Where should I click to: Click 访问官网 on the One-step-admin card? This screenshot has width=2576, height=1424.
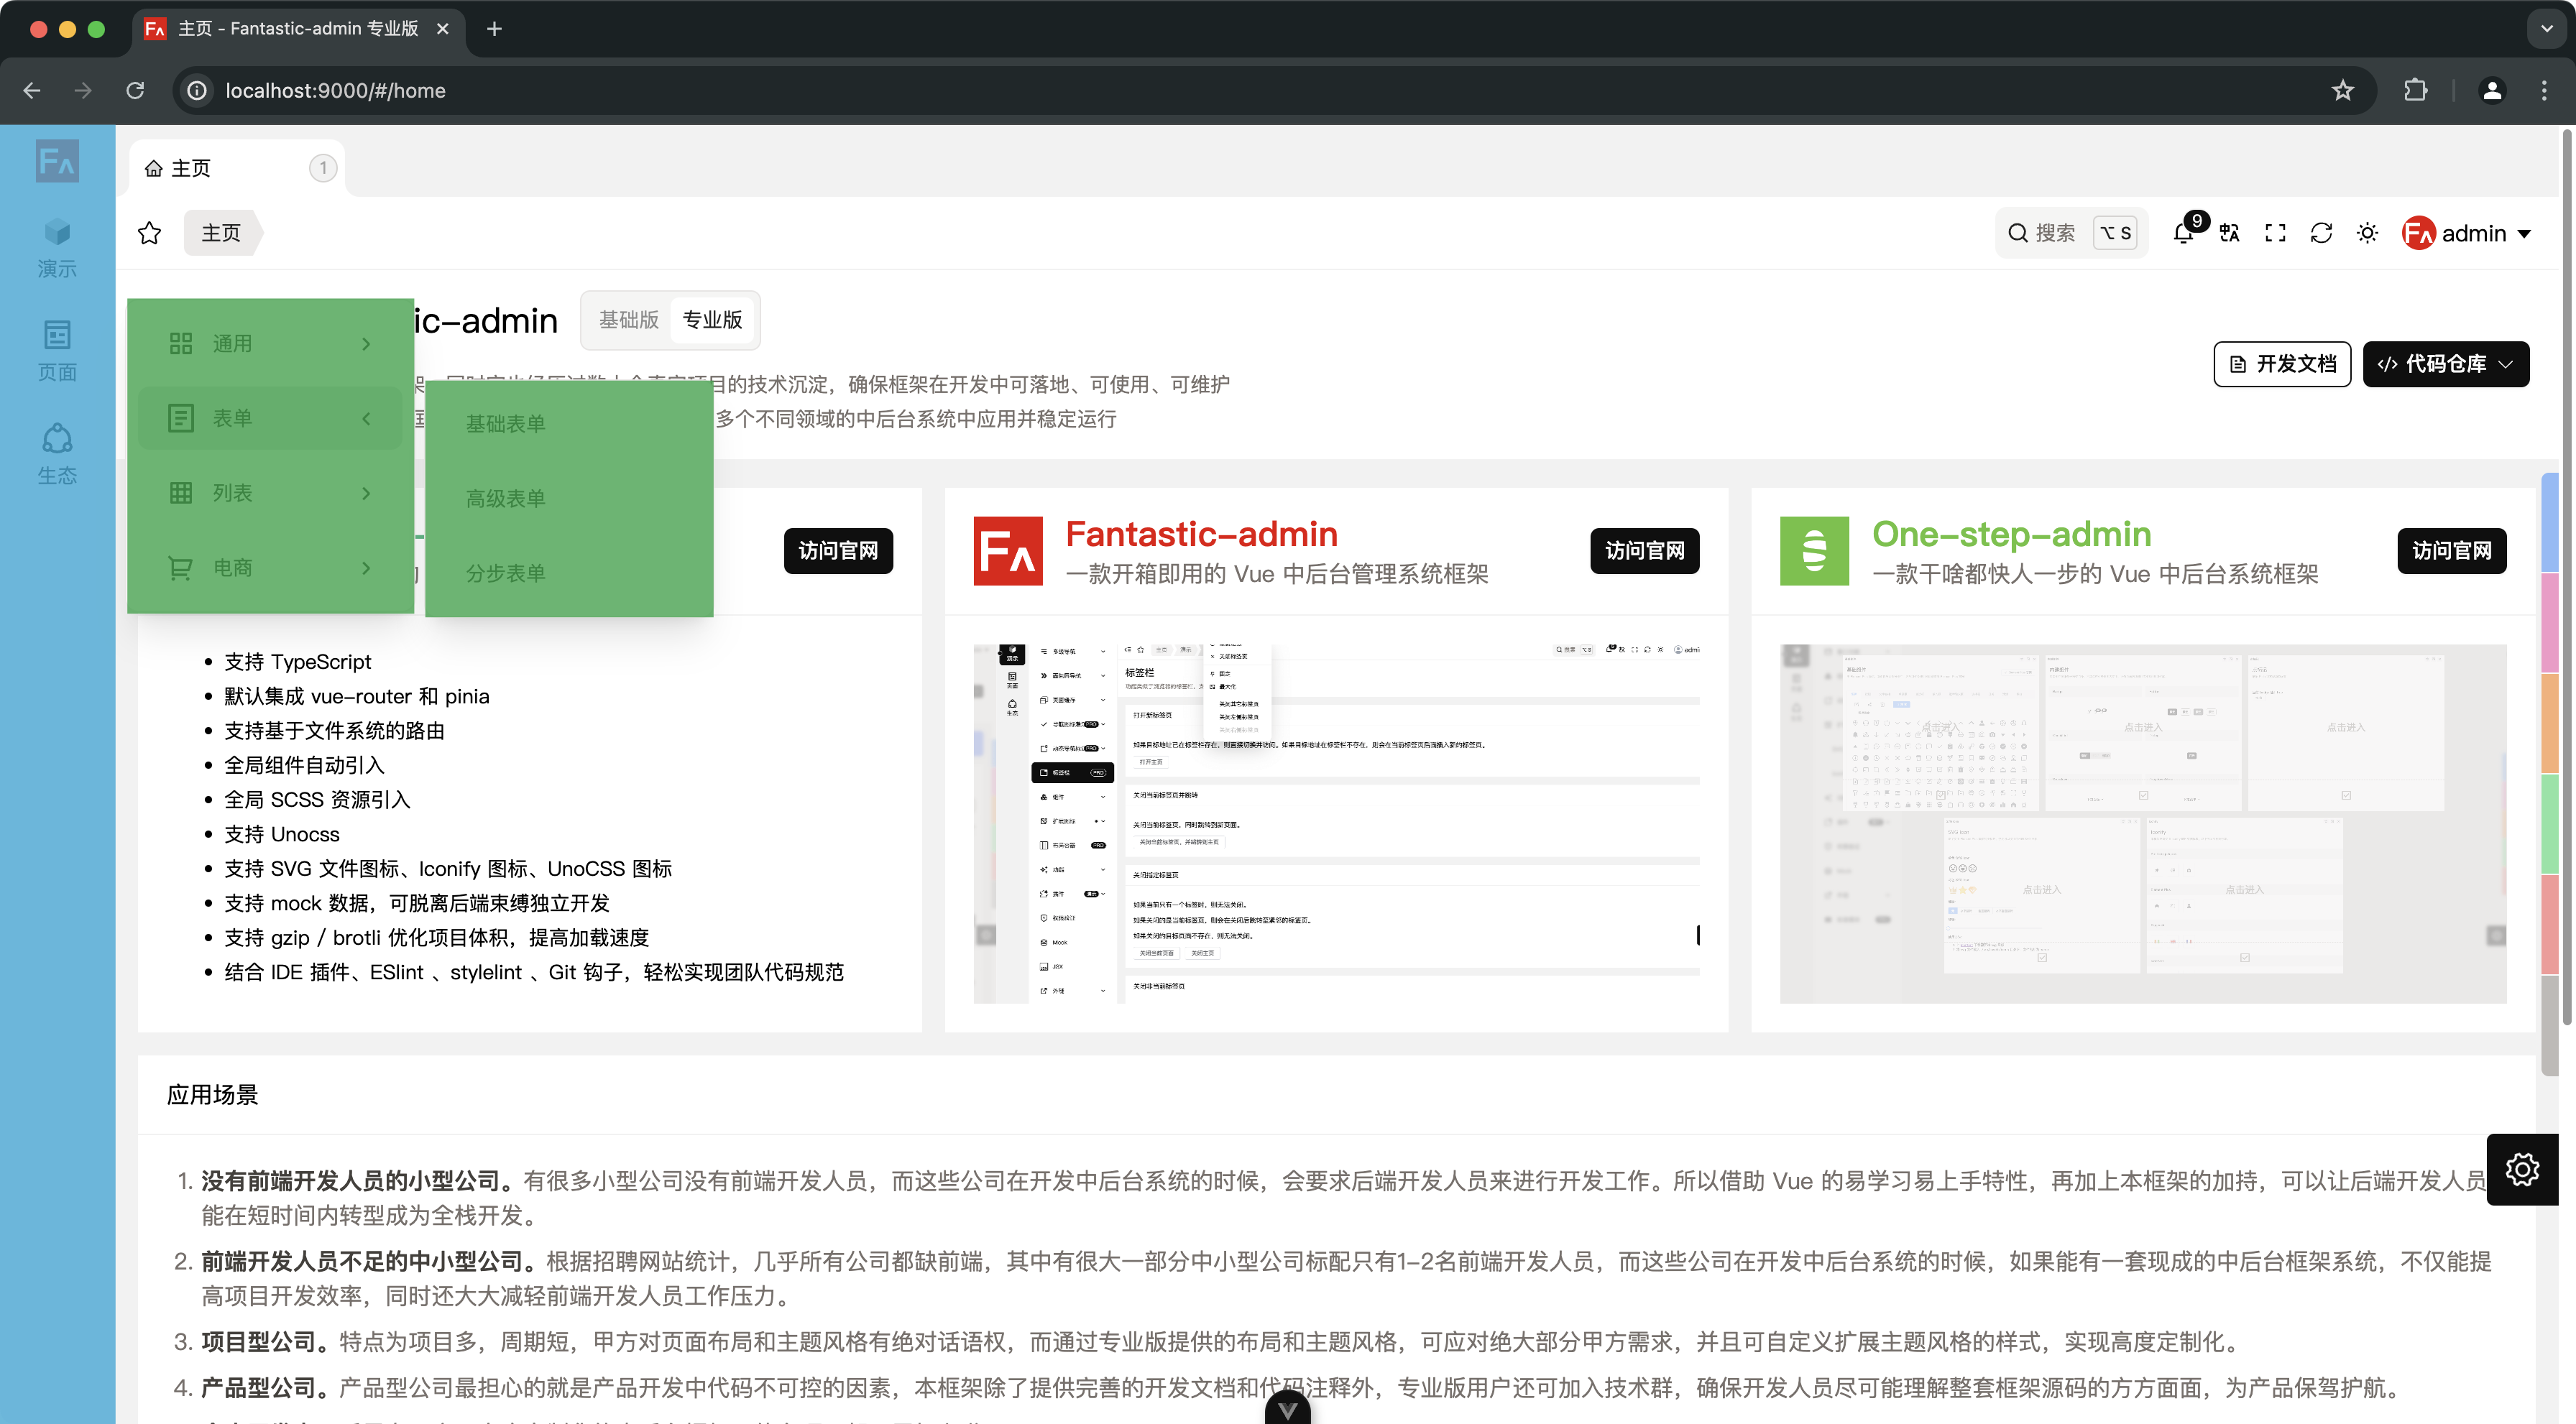pos(2451,550)
